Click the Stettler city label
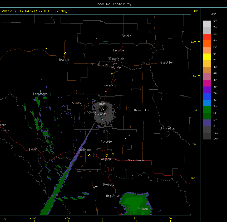This screenshot has width=227, height=222. [x=167, y=62]
